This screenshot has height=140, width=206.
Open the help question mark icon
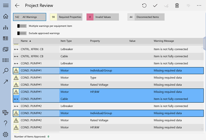point(5,123)
